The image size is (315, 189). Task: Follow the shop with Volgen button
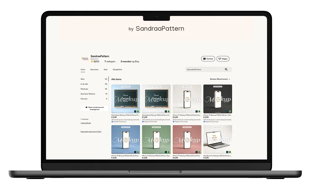point(223,59)
